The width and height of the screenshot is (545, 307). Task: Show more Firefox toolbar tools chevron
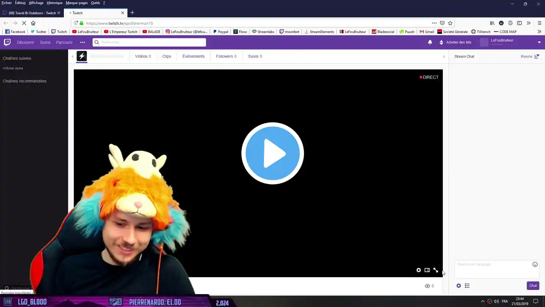pyautogui.click(x=528, y=23)
